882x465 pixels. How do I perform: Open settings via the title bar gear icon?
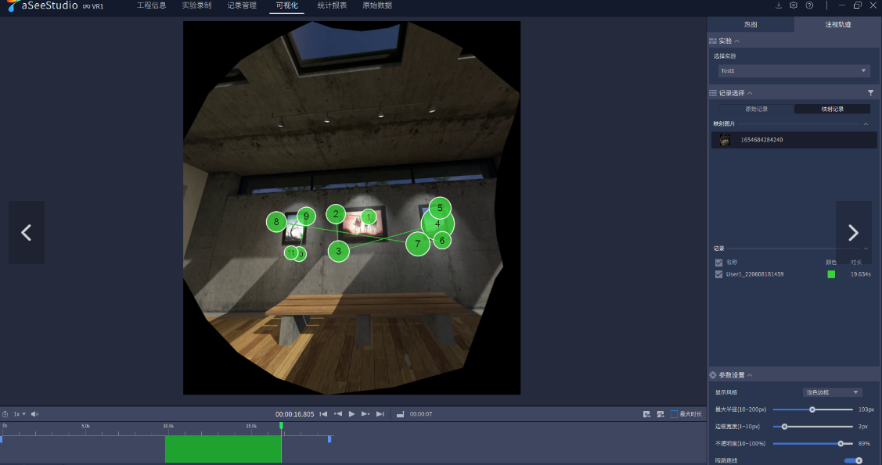coord(794,5)
